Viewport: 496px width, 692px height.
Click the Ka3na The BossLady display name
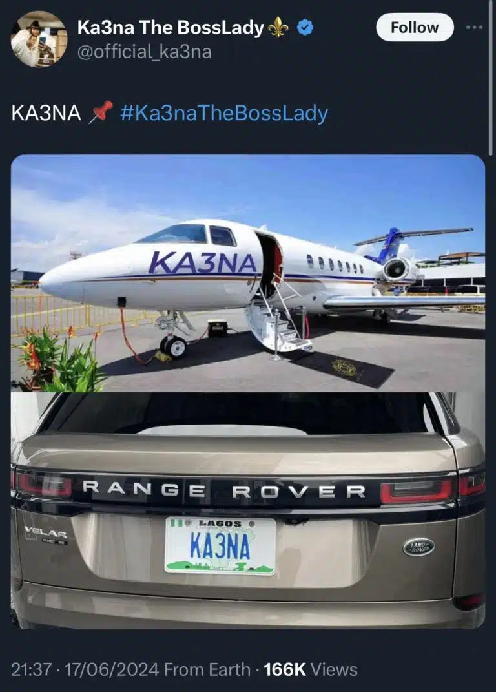[x=170, y=27]
